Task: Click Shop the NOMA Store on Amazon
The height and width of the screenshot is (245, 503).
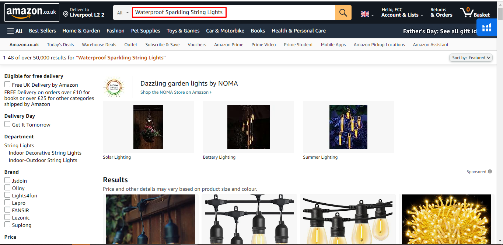Action: tap(176, 92)
